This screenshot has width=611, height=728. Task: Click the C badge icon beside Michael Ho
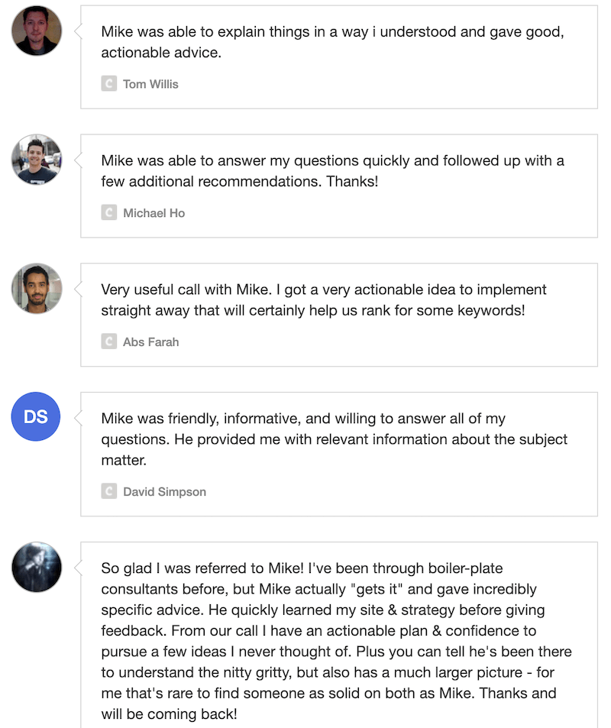pyautogui.click(x=108, y=213)
